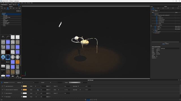Undock the Light Manager panel
Image resolution: width=181 pixels, height=101 pixels.
point(178,80)
